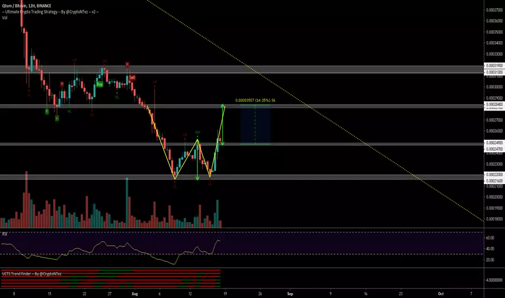Open the Ultimate Crypto Trading Strategy legend
The image size is (505, 298).
pyautogui.click(x=50, y=11)
